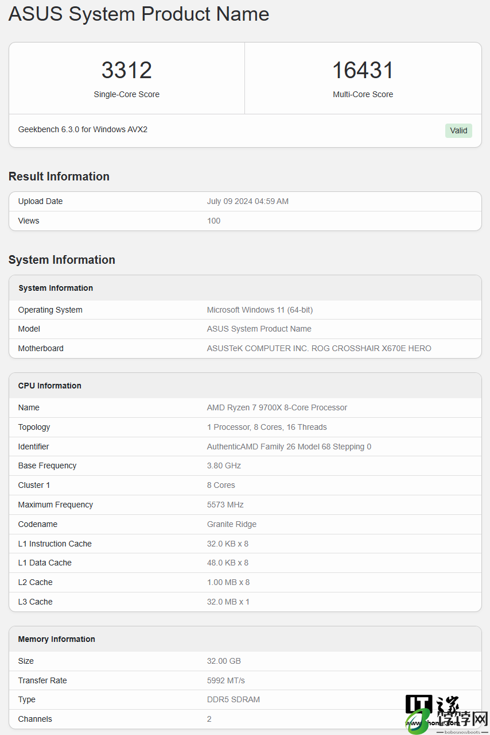Click the Motherboard label
Viewport: 490px width, 735px height.
pos(41,348)
